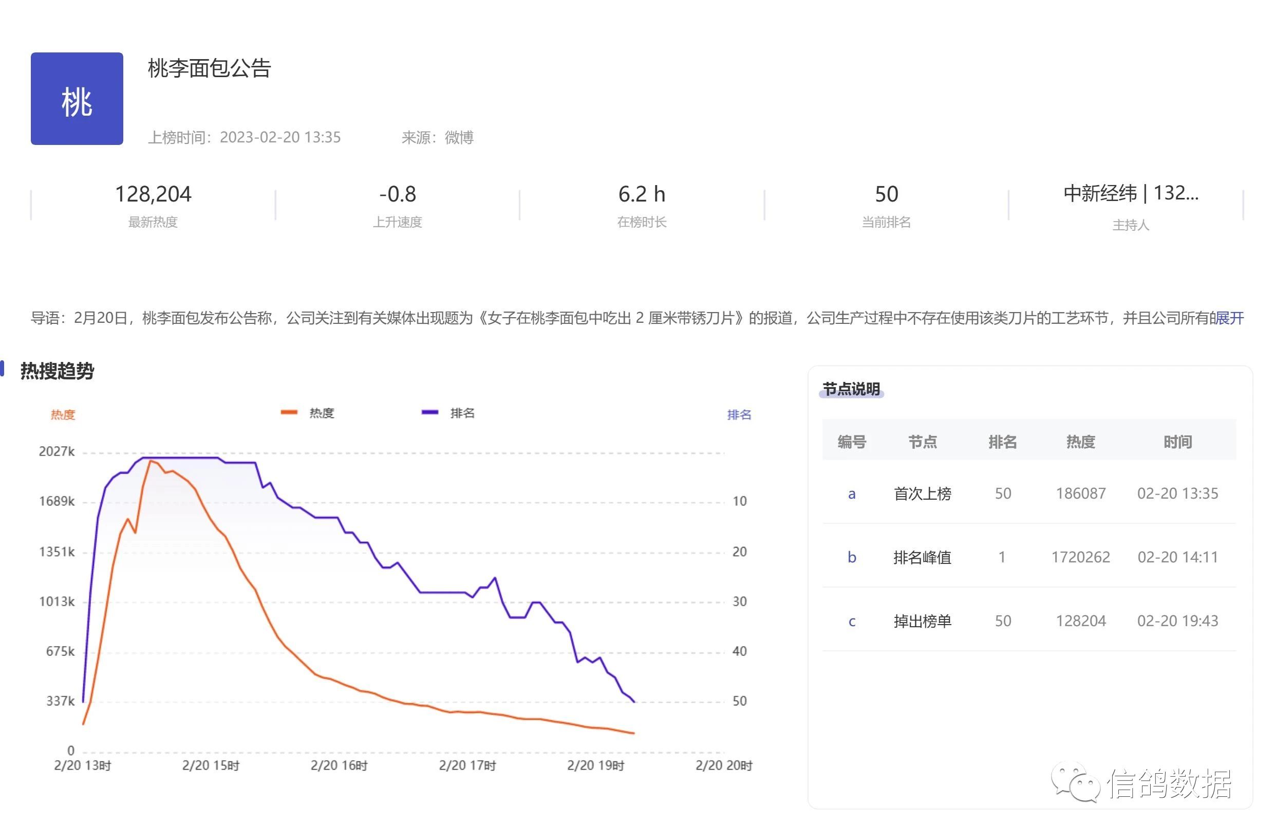The width and height of the screenshot is (1274, 840).
Task: Click the topic title 桃李面包公告
Action: (x=209, y=68)
